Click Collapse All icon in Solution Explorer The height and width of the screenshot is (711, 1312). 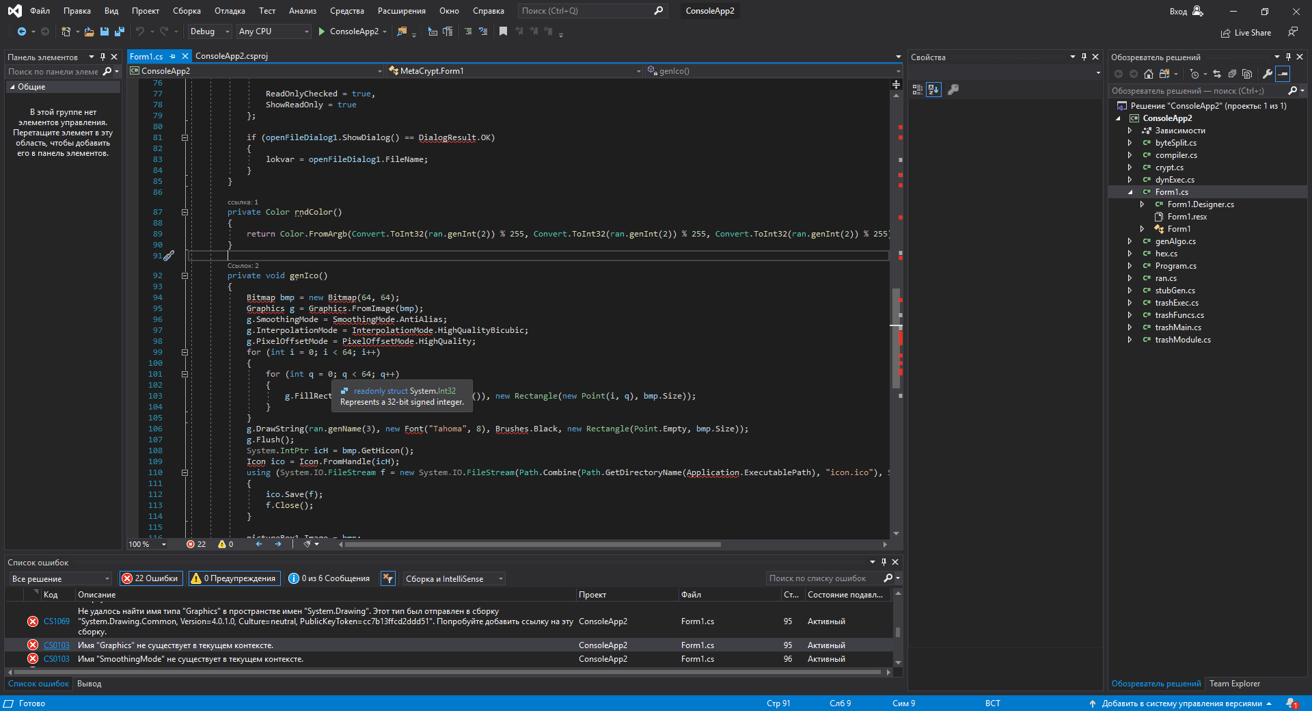[1232, 74]
